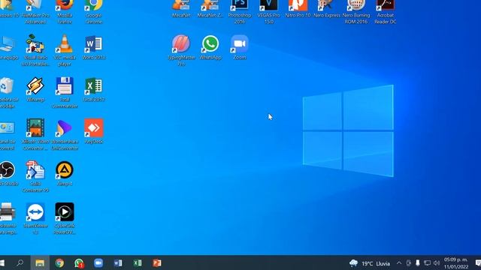The image size is (481, 270).
Task: Click the CyberLink PowerDVD desktop icon
Action: pos(65,218)
